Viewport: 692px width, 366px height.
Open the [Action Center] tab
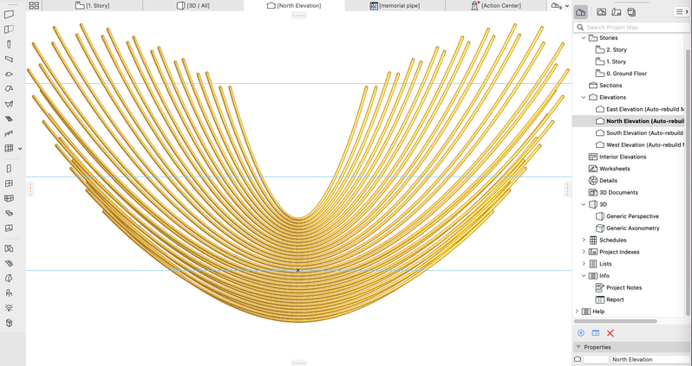click(496, 5)
